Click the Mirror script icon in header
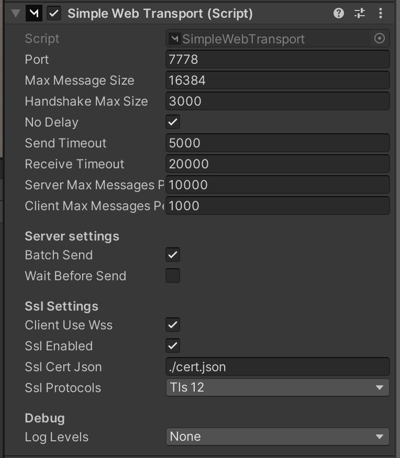400x458 pixels. click(x=34, y=14)
